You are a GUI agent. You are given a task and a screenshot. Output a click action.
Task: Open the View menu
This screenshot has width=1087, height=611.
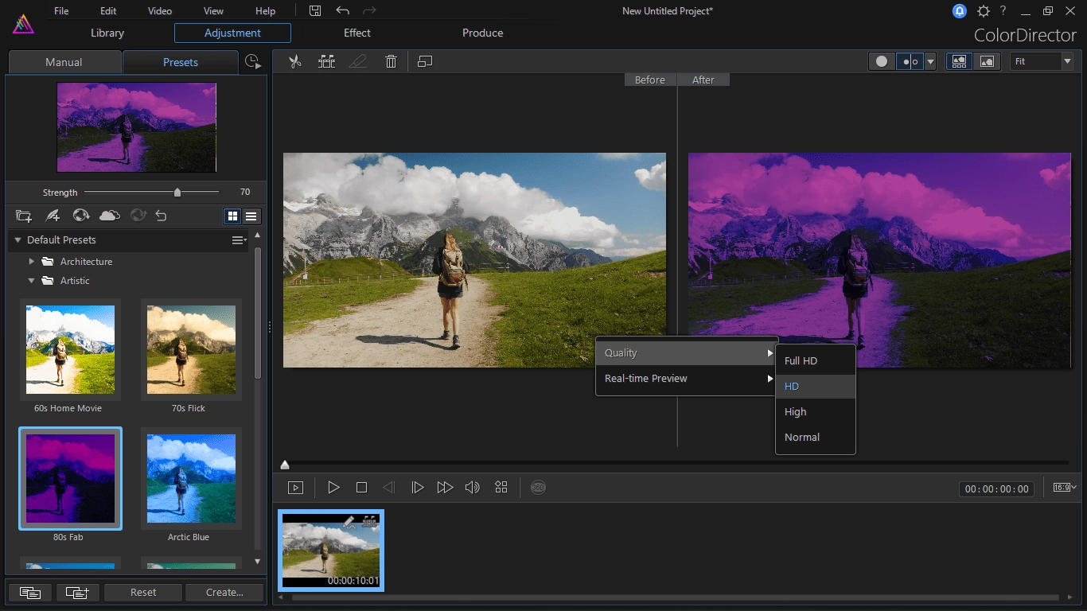[213, 11]
